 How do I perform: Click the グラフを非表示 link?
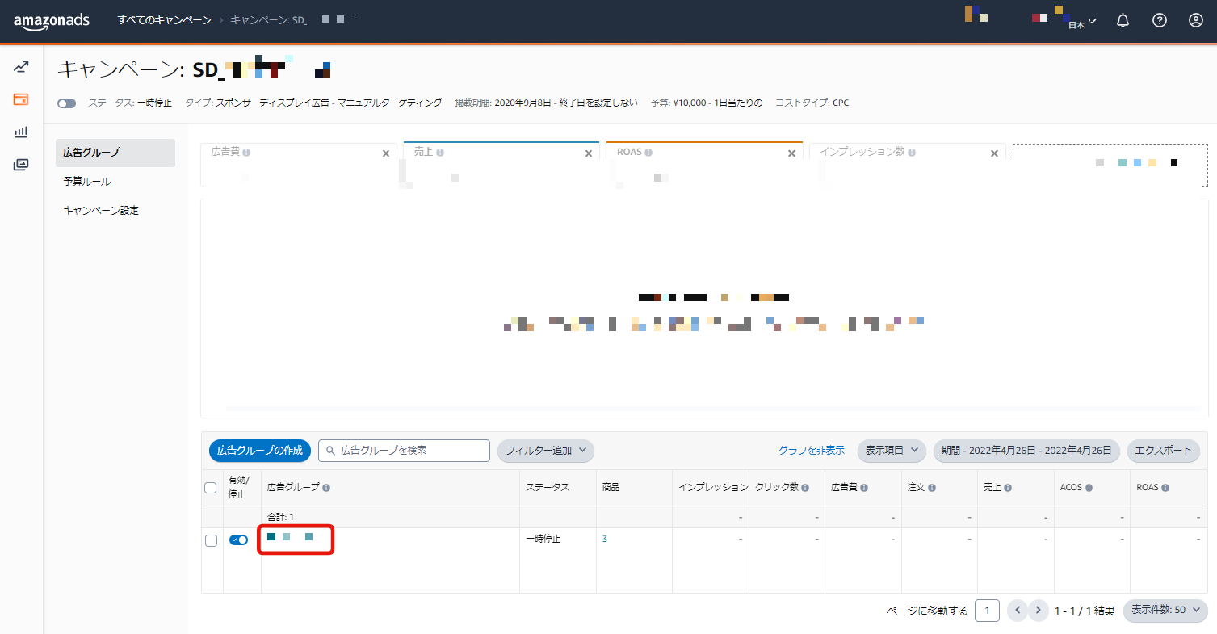pyautogui.click(x=811, y=451)
